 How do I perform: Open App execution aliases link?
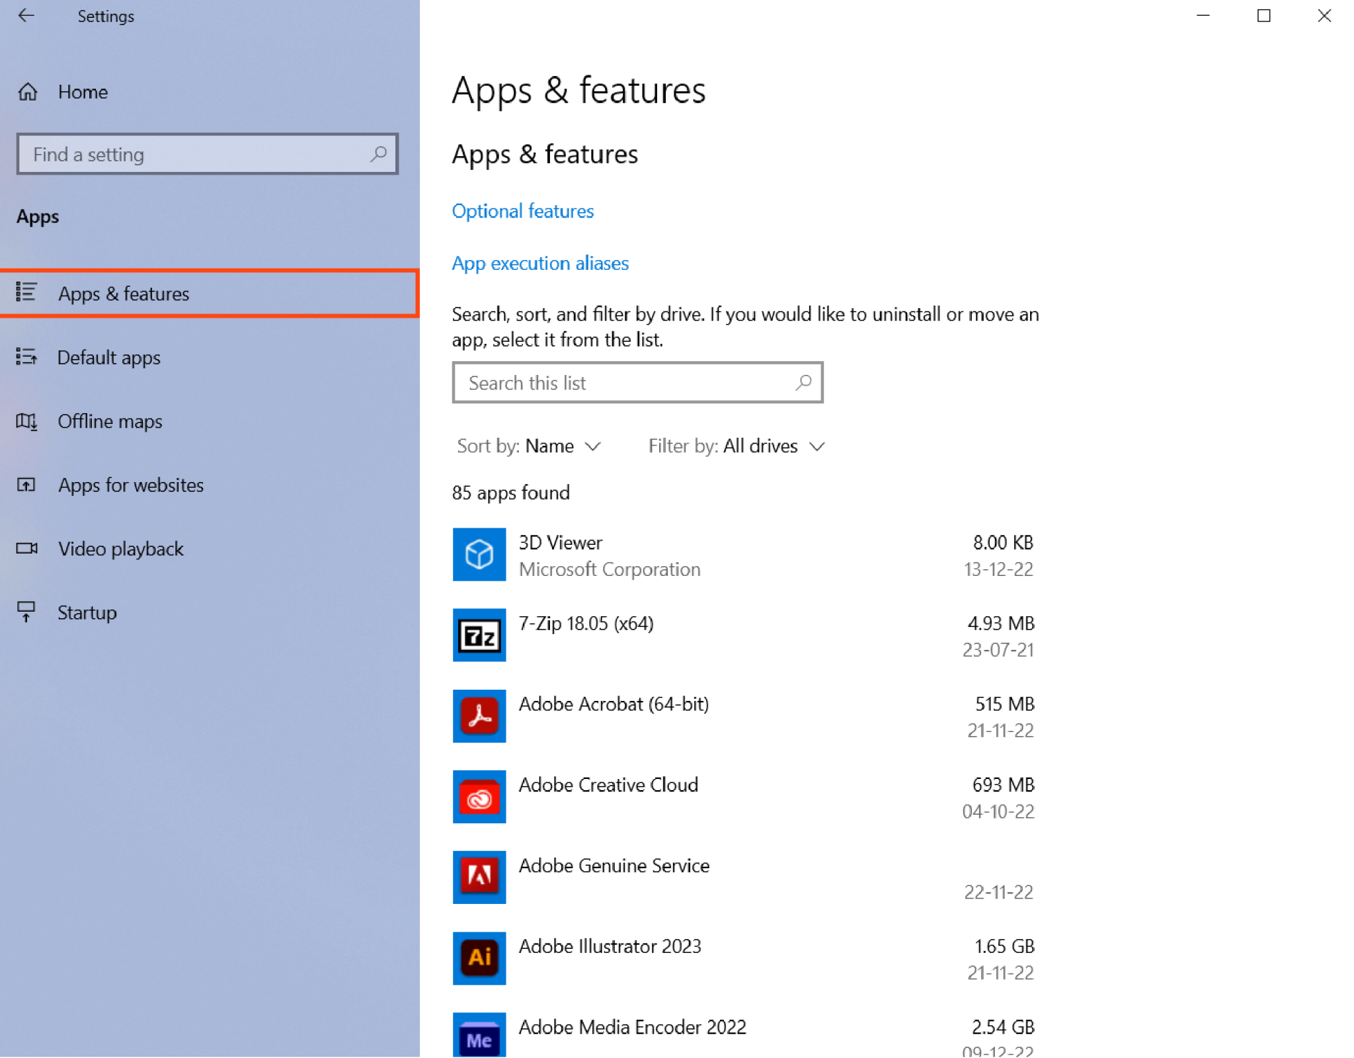pos(539,263)
